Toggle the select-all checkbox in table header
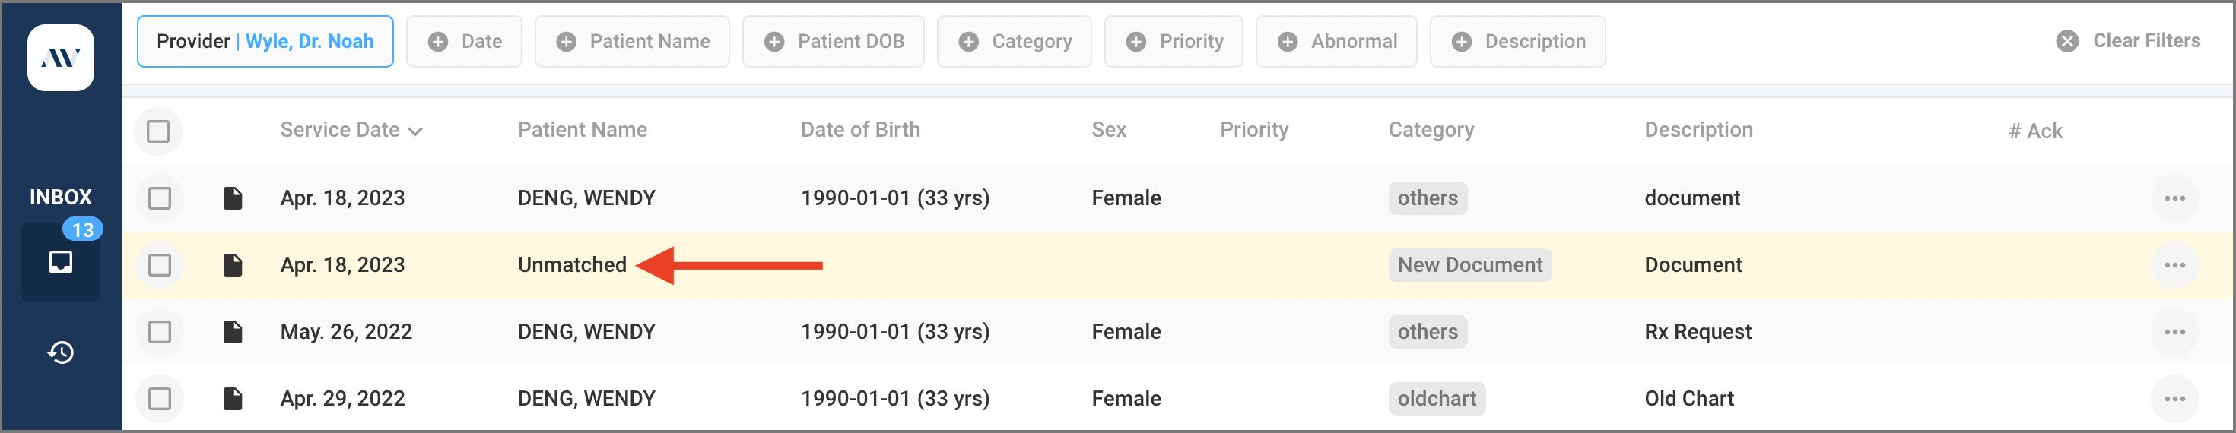 coord(158,131)
